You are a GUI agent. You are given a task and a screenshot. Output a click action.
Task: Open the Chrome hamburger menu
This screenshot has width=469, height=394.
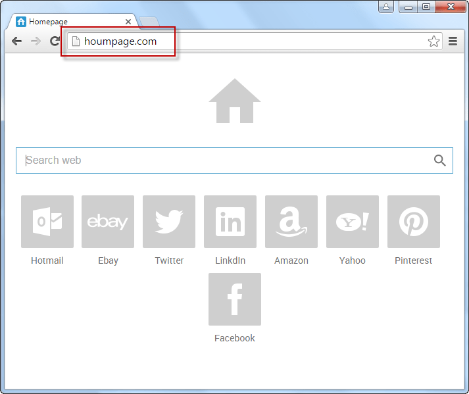point(453,41)
